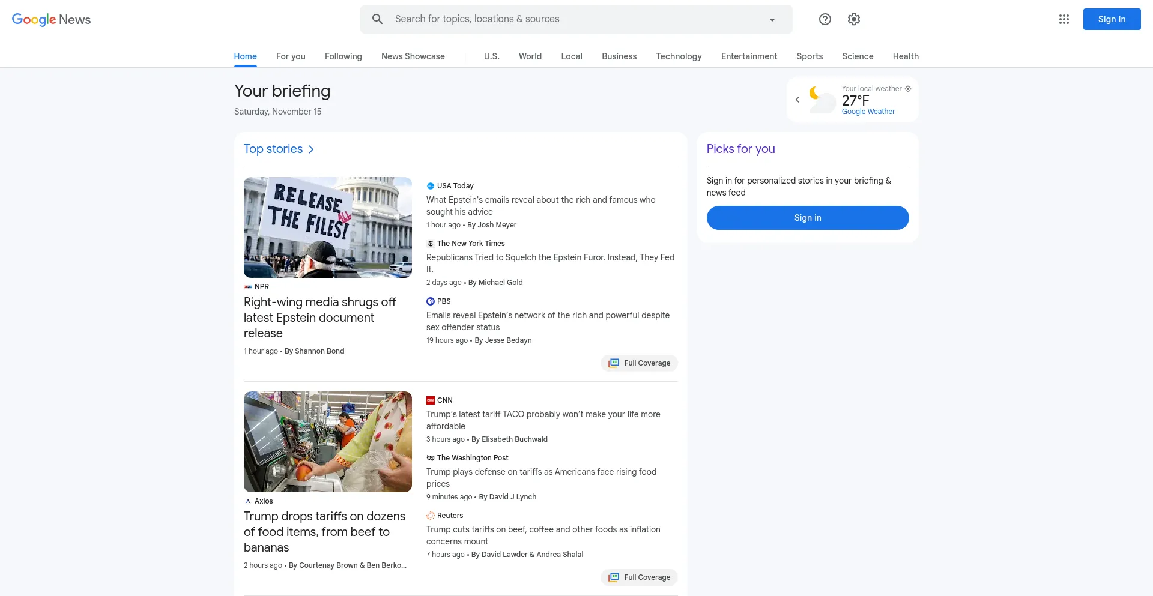Click the search magnifier icon
1153x596 pixels.
tap(377, 19)
